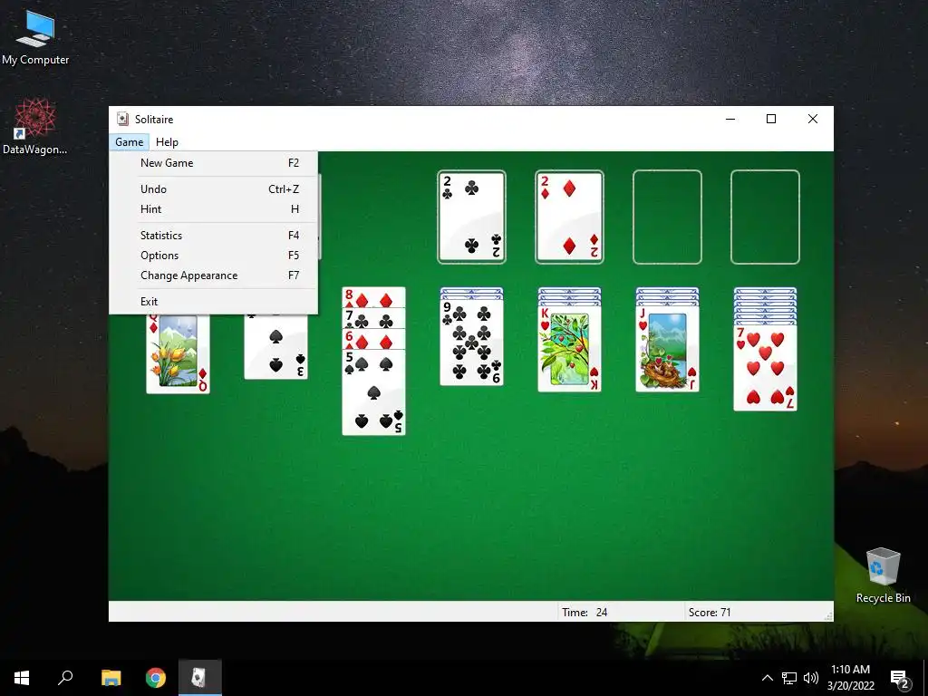928x696 pixels.
Task: Maximize the Solitaire window
Action: pyautogui.click(x=771, y=119)
